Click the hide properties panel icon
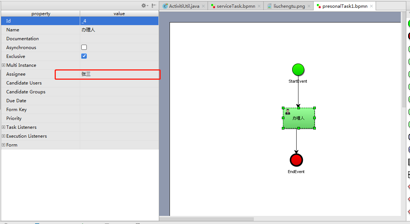 tap(154, 6)
